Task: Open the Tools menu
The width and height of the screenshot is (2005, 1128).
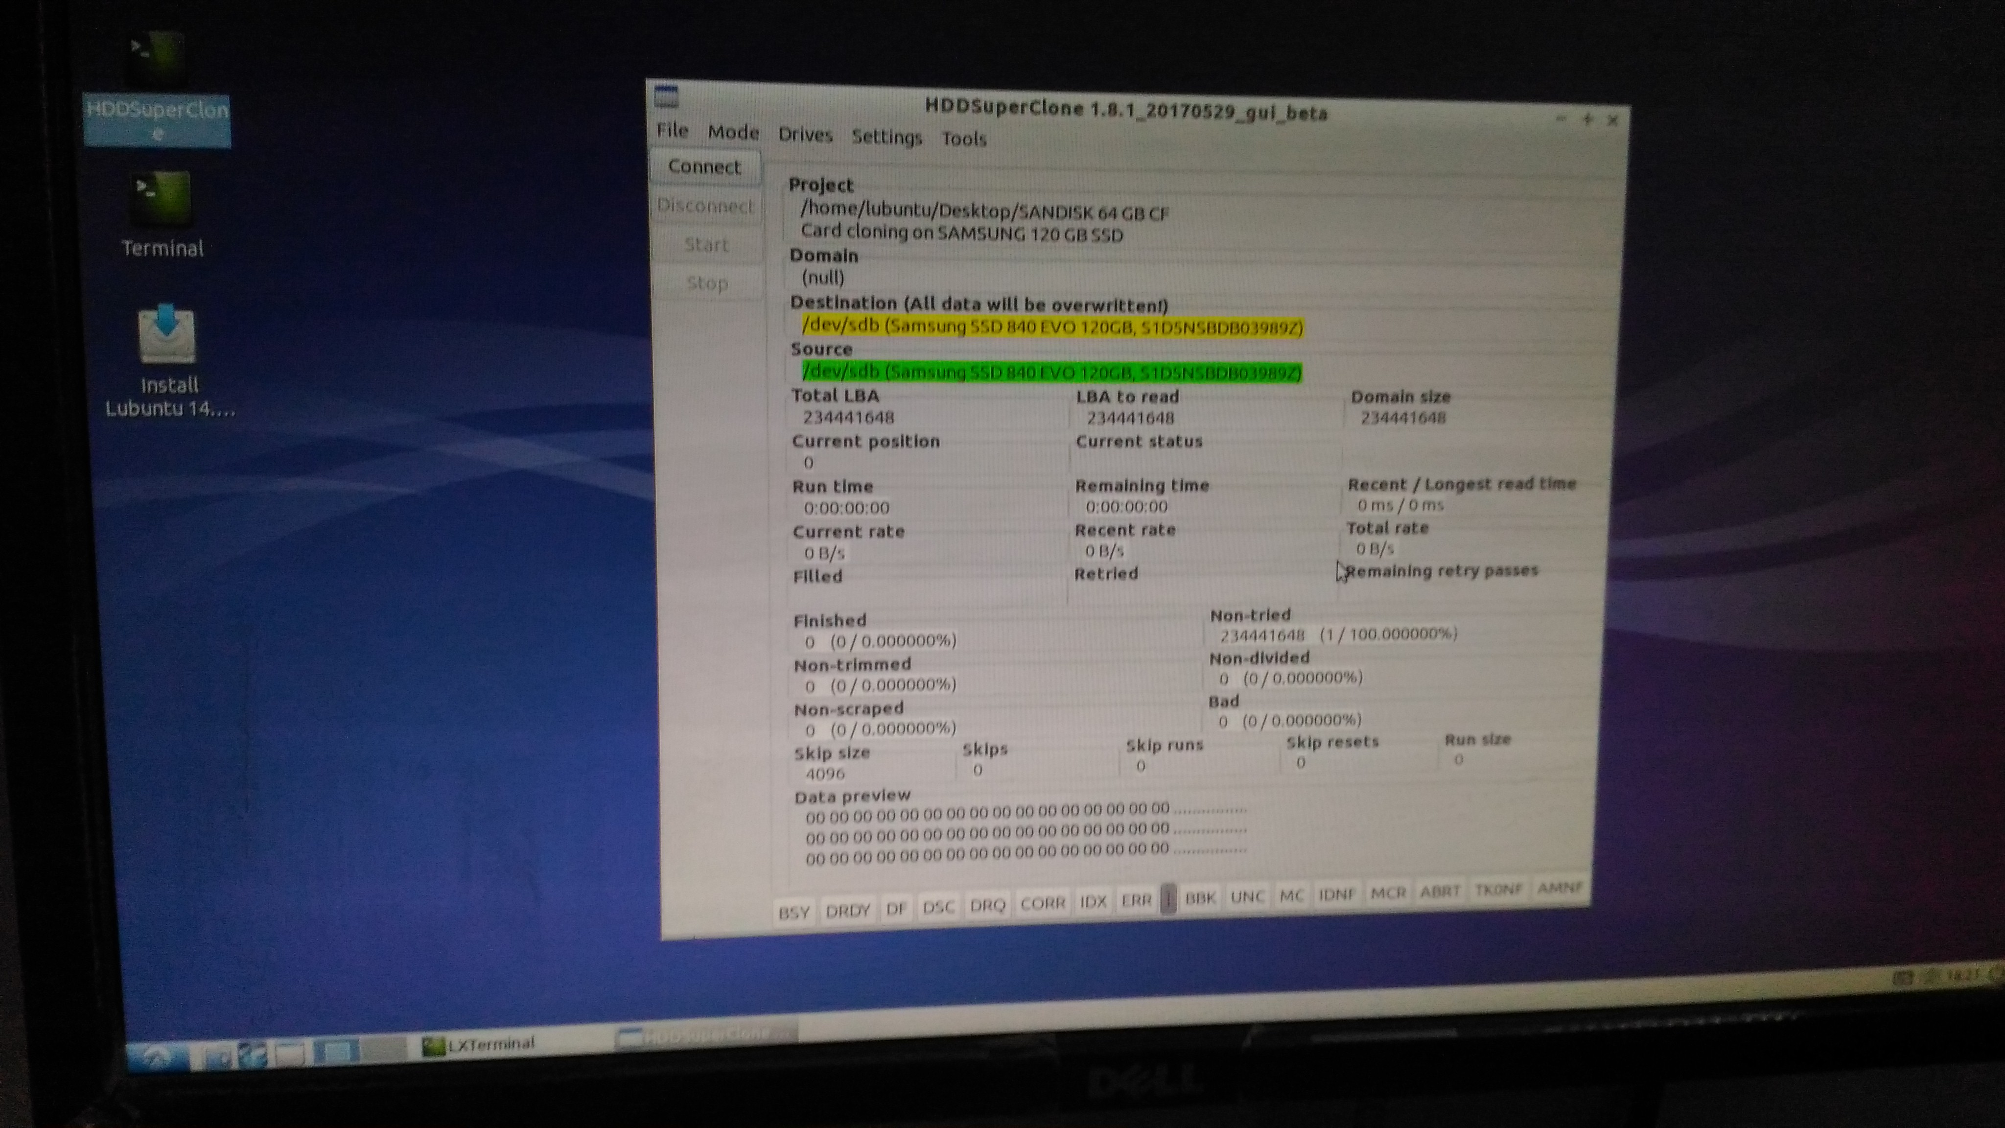Action: tap(963, 139)
